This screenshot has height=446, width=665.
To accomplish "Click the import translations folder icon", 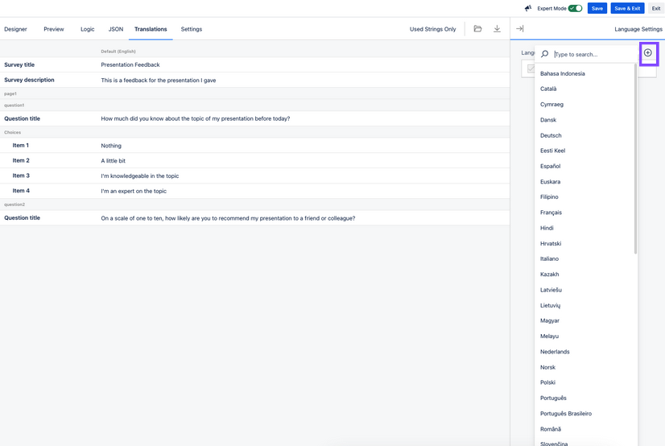I will (x=477, y=29).
